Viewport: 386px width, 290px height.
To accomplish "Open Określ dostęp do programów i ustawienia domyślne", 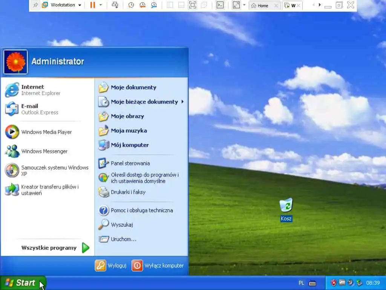I will pyautogui.click(x=141, y=177).
